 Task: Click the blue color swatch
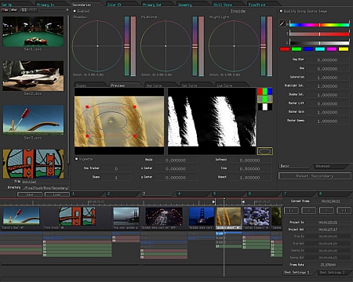click(308, 49)
